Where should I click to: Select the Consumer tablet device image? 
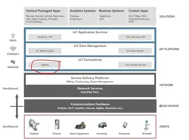coord(125,125)
